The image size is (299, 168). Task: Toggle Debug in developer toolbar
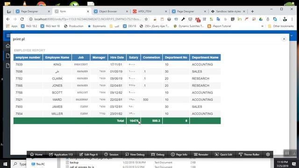pos(157,154)
